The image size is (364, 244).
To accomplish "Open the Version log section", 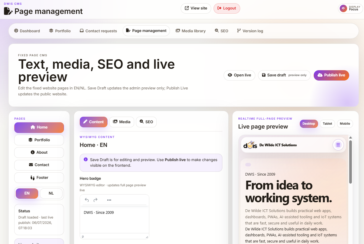I will pos(250,31).
